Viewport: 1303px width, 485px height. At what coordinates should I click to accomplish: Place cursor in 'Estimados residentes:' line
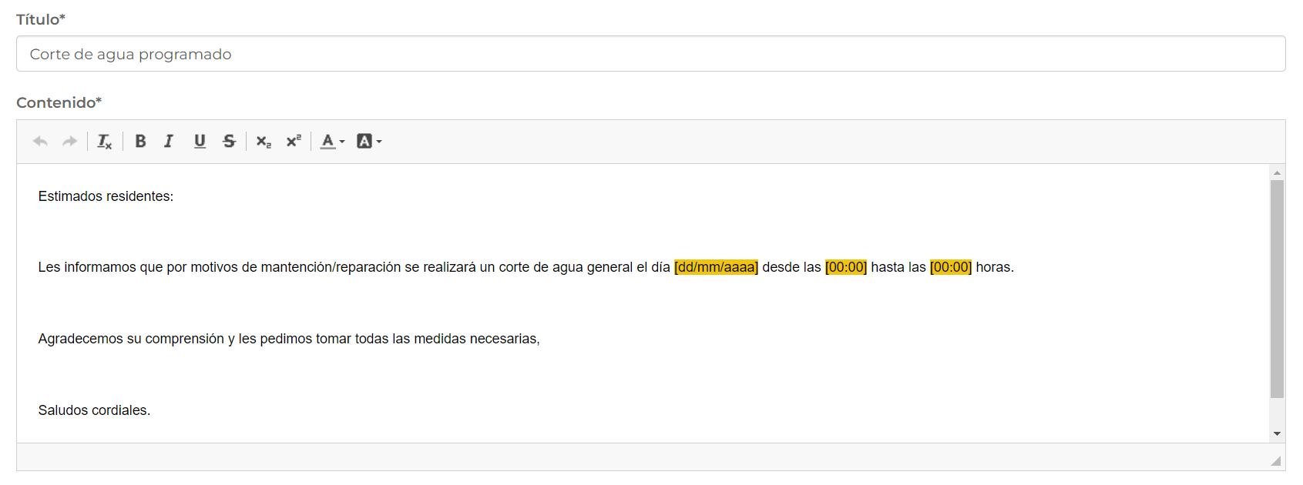106,196
